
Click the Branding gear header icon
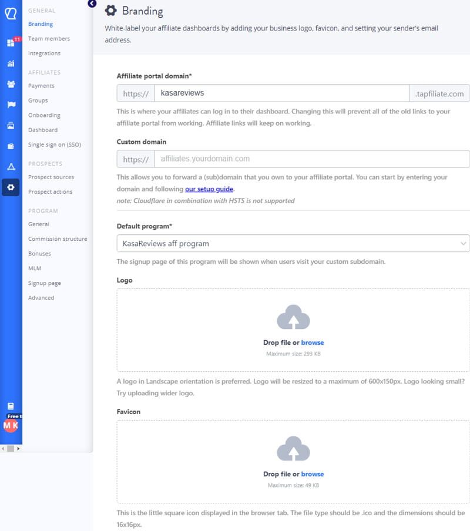(x=110, y=11)
